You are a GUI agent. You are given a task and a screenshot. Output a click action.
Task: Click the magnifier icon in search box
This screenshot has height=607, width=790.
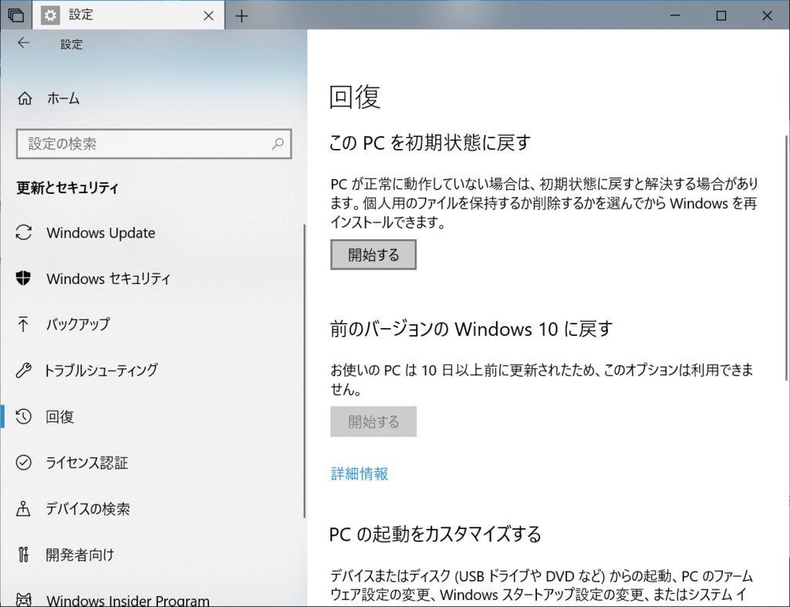click(x=278, y=144)
